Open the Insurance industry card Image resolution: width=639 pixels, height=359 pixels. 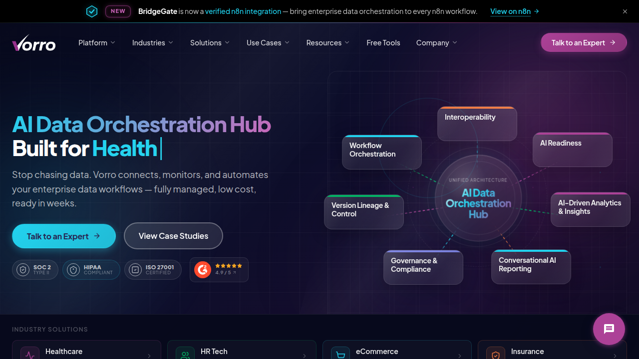[552, 350]
